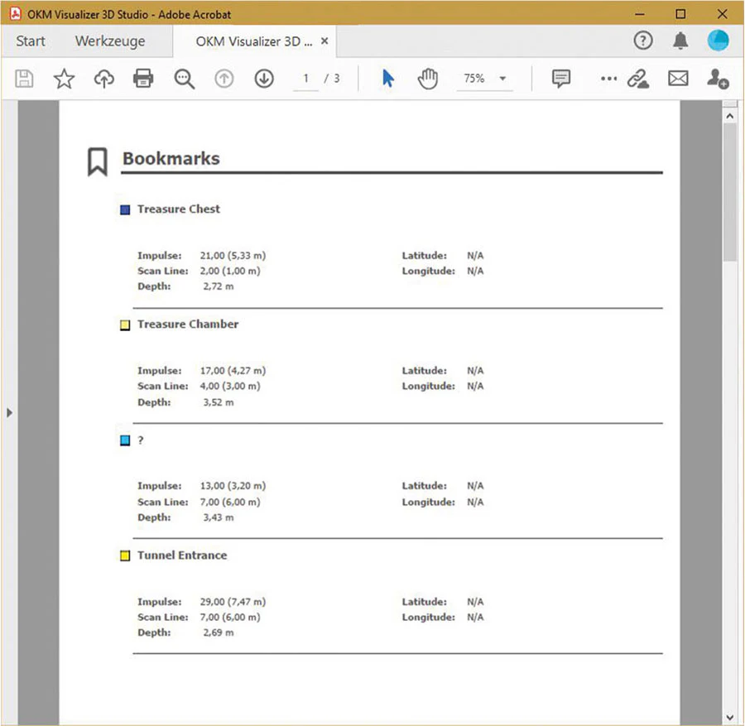745x726 pixels.
Task: Click the yellow Tunnel Entrance color square
Action: tap(125, 555)
